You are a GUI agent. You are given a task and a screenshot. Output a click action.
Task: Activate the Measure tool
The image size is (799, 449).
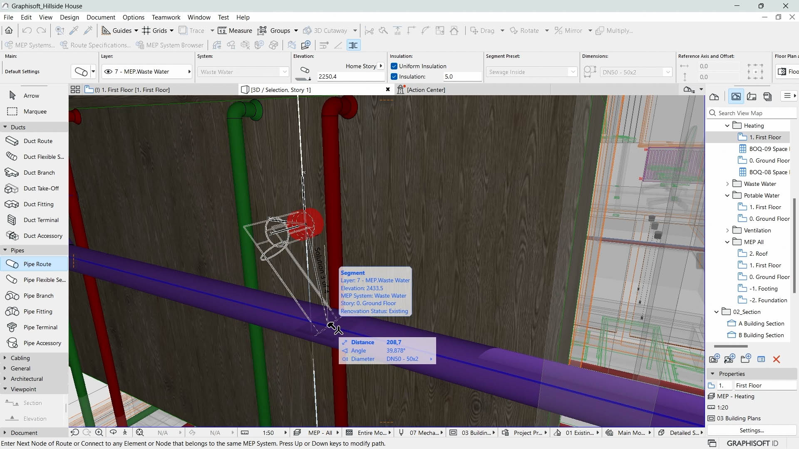[235, 30]
